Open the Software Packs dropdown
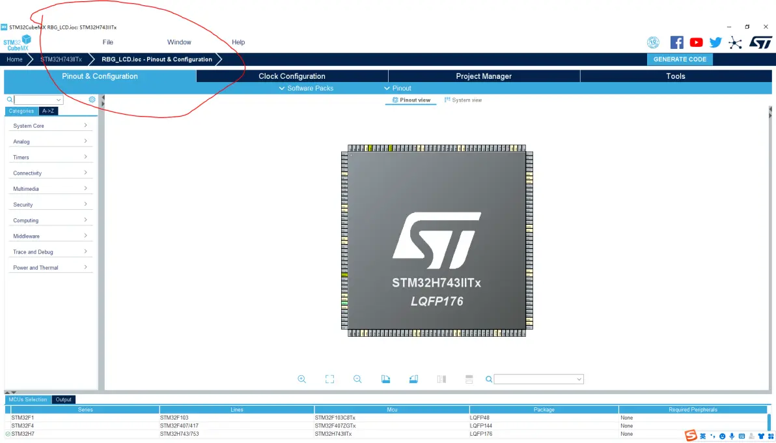Screen dimensions: 776x443 point(307,88)
